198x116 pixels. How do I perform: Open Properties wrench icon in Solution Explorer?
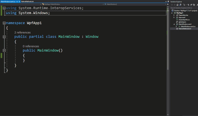tap(197, 5)
